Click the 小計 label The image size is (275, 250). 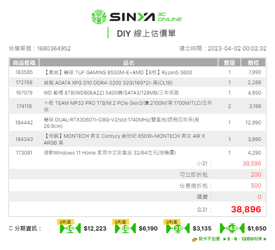click(x=204, y=163)
